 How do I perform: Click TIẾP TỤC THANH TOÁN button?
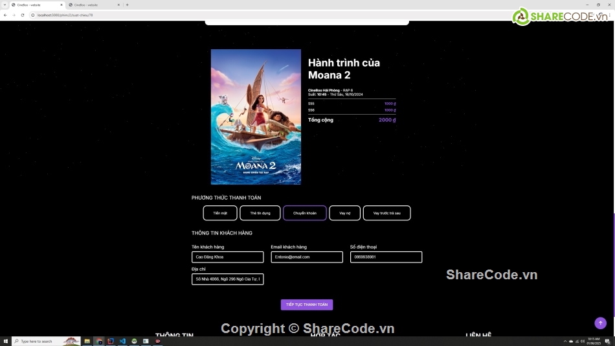[x=307, y=305]
